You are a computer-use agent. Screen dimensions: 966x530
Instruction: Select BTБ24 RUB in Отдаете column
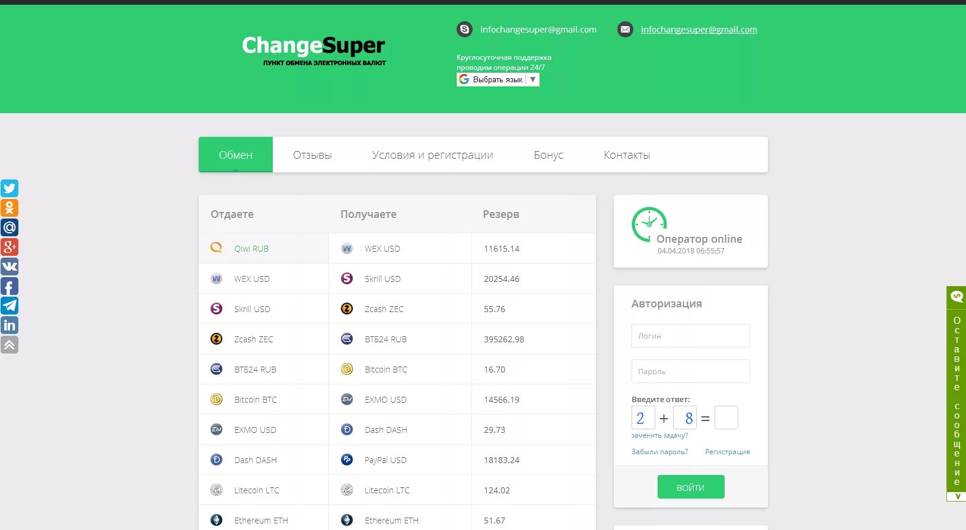coord(264,369)
